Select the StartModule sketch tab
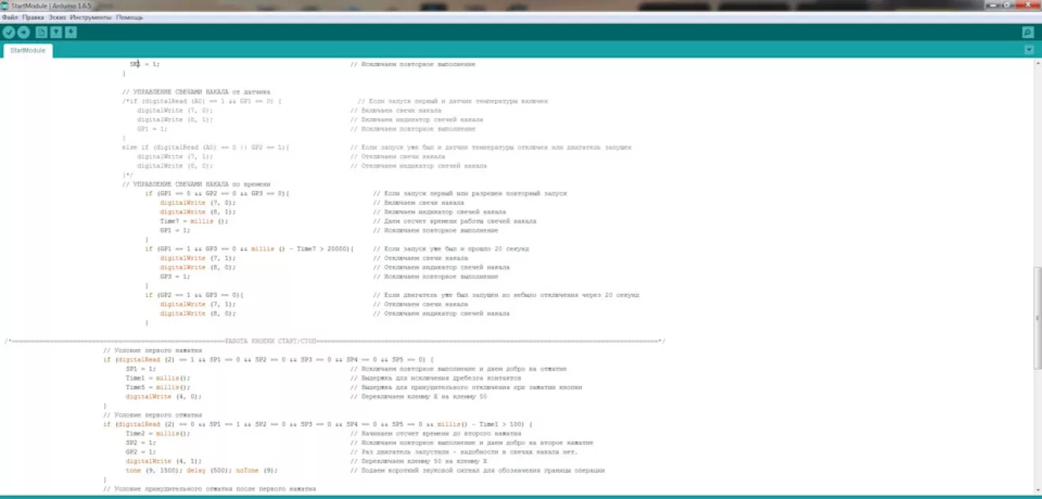Screen dimensions: 1042x499 (x=28, y=50)
